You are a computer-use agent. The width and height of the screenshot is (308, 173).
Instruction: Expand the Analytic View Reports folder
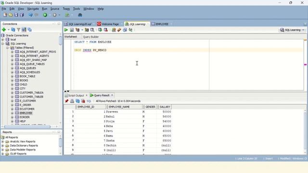pos(2,141)
